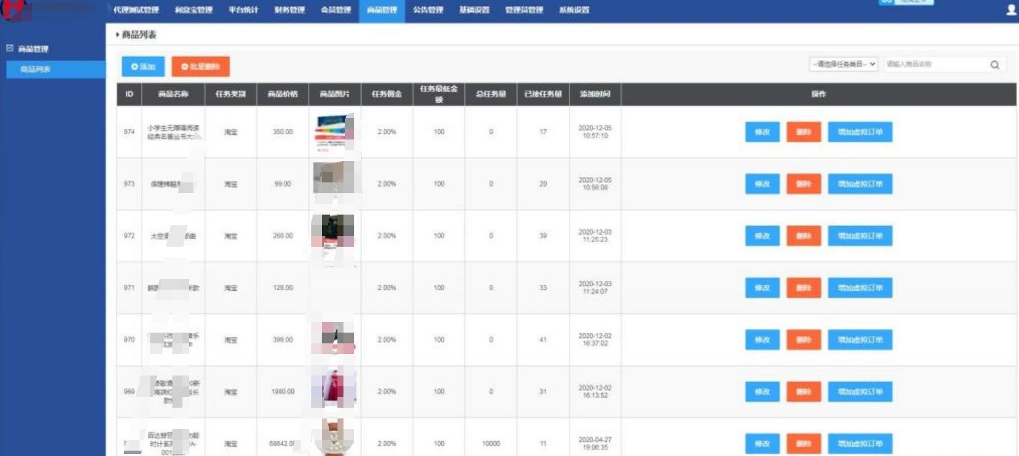
Task: Open the 系统设置 menu
Action: point(576,10)
